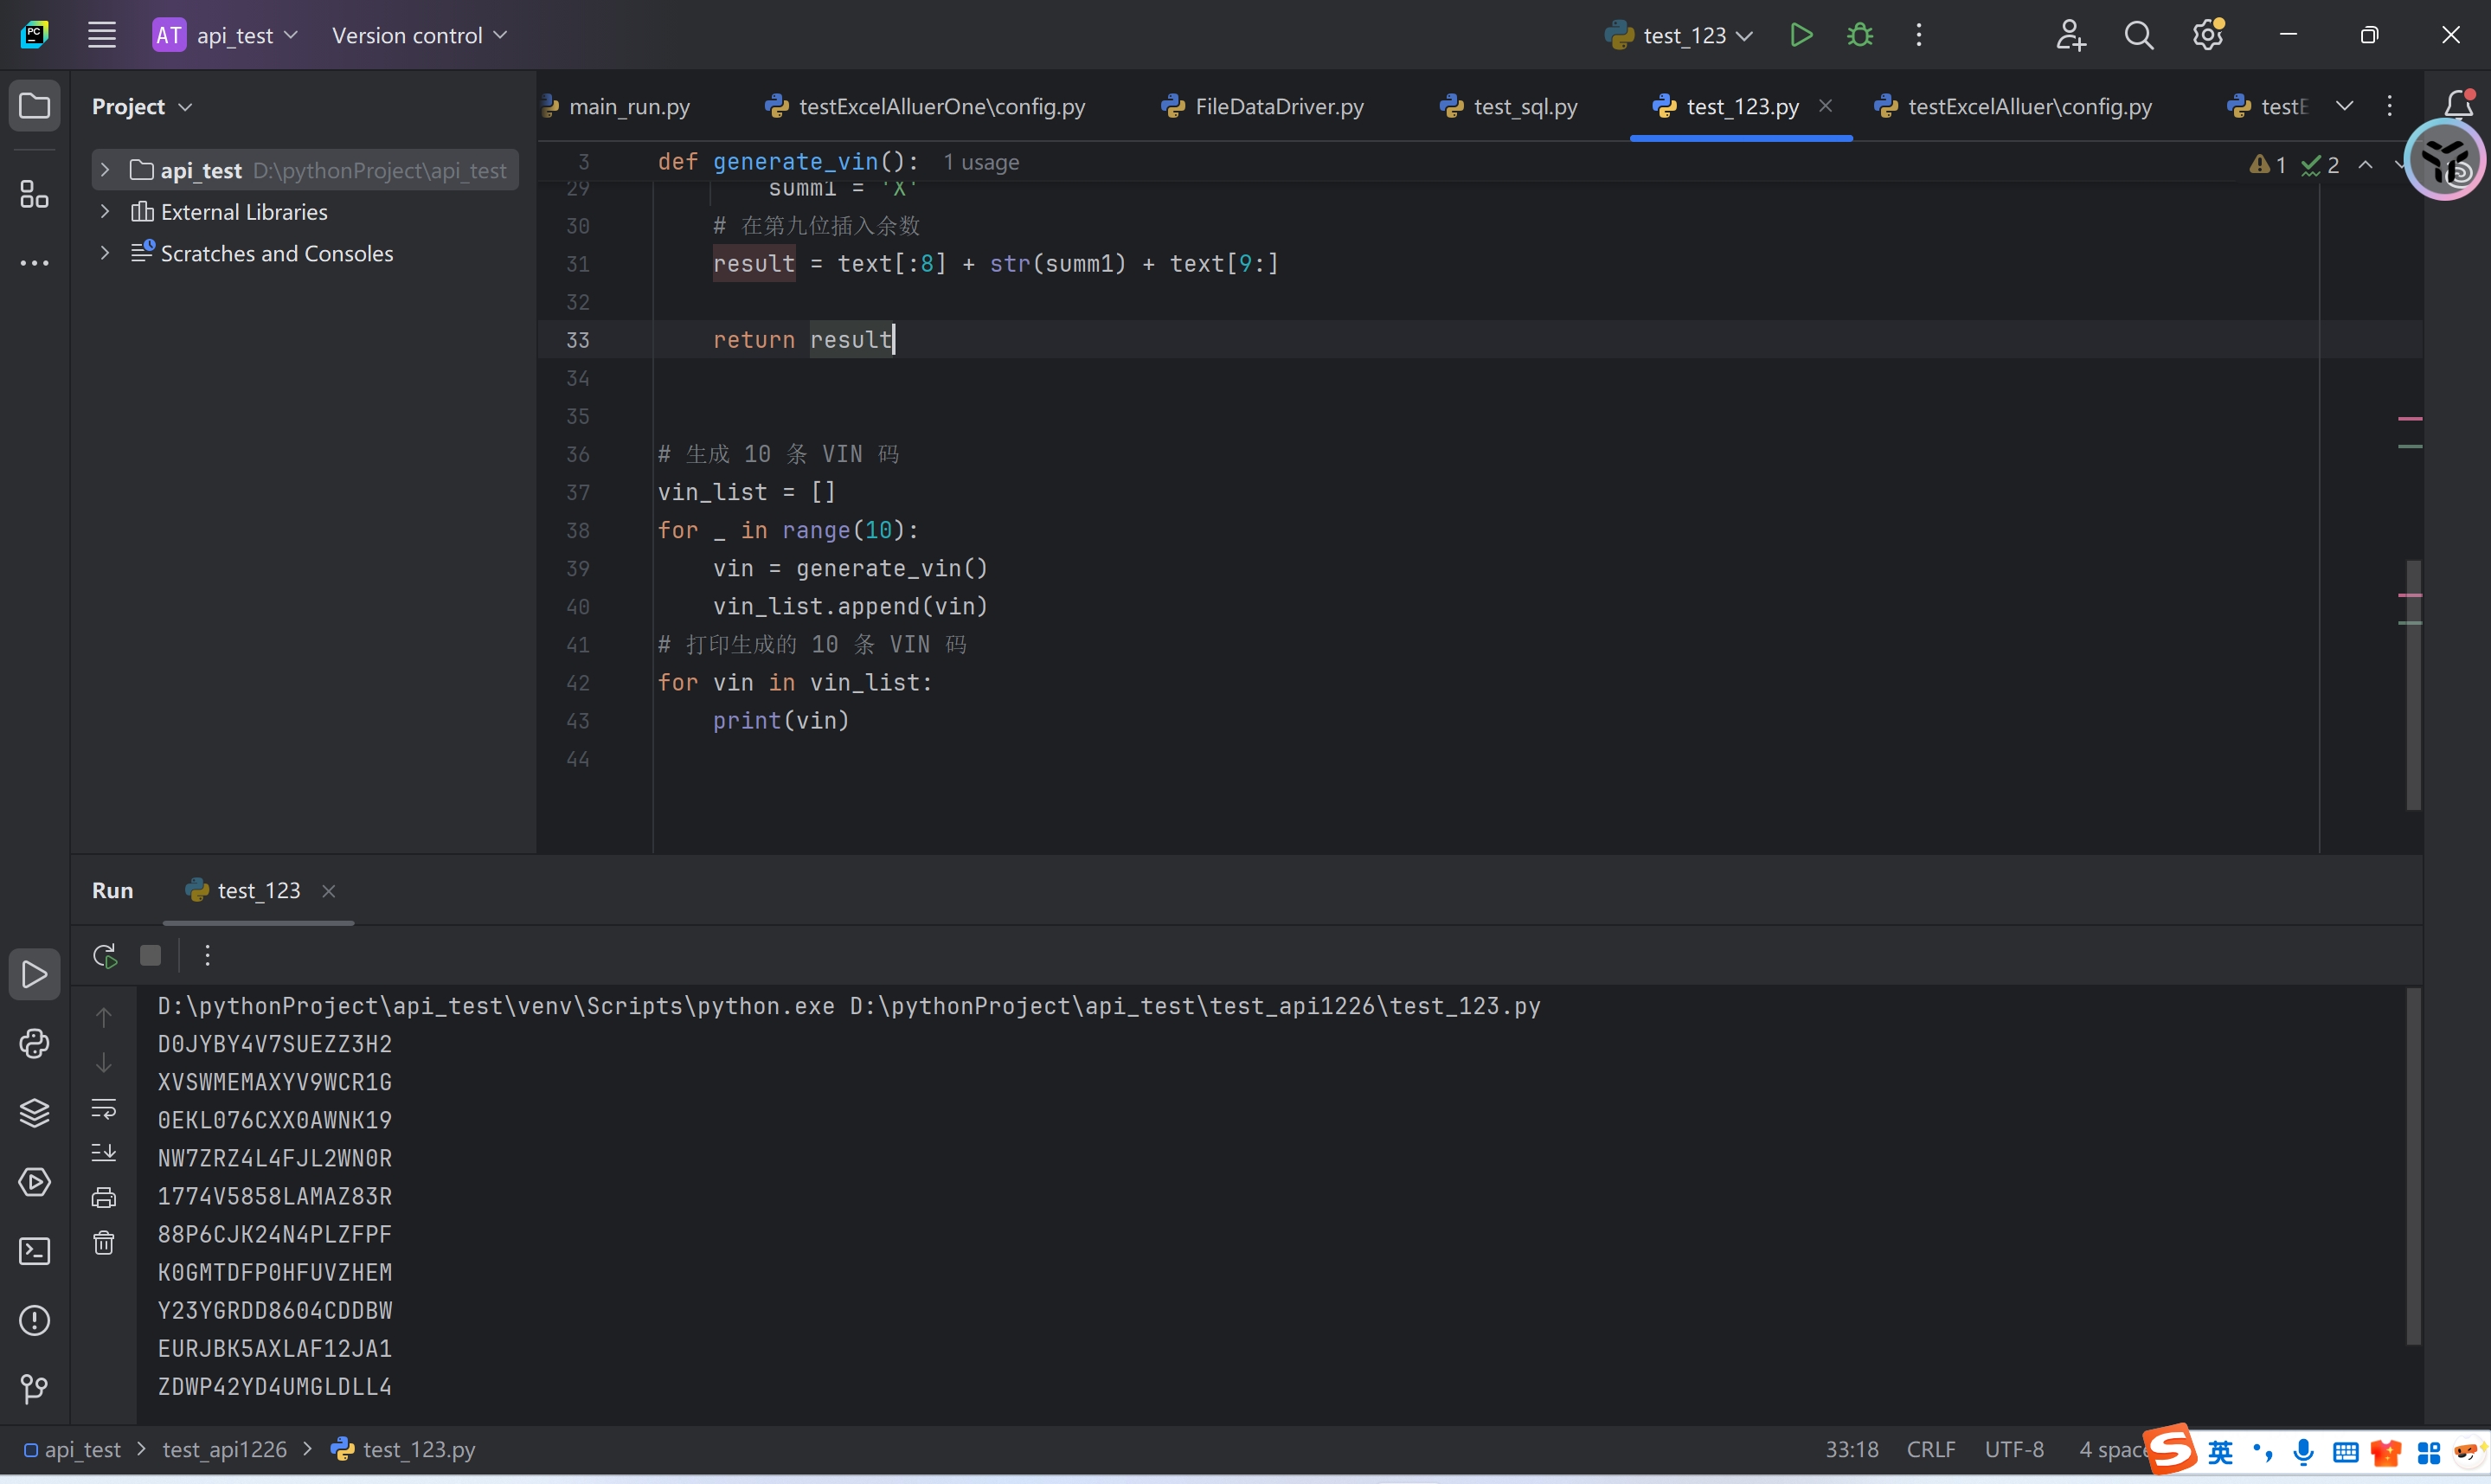
Task: Clear the run console output
Action: pyautogui.click(x=104, y=1243)
